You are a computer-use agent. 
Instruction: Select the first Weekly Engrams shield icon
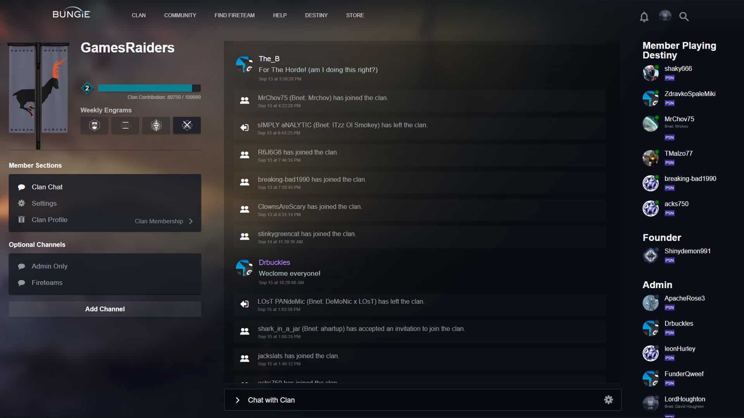[x=95, y=125]
